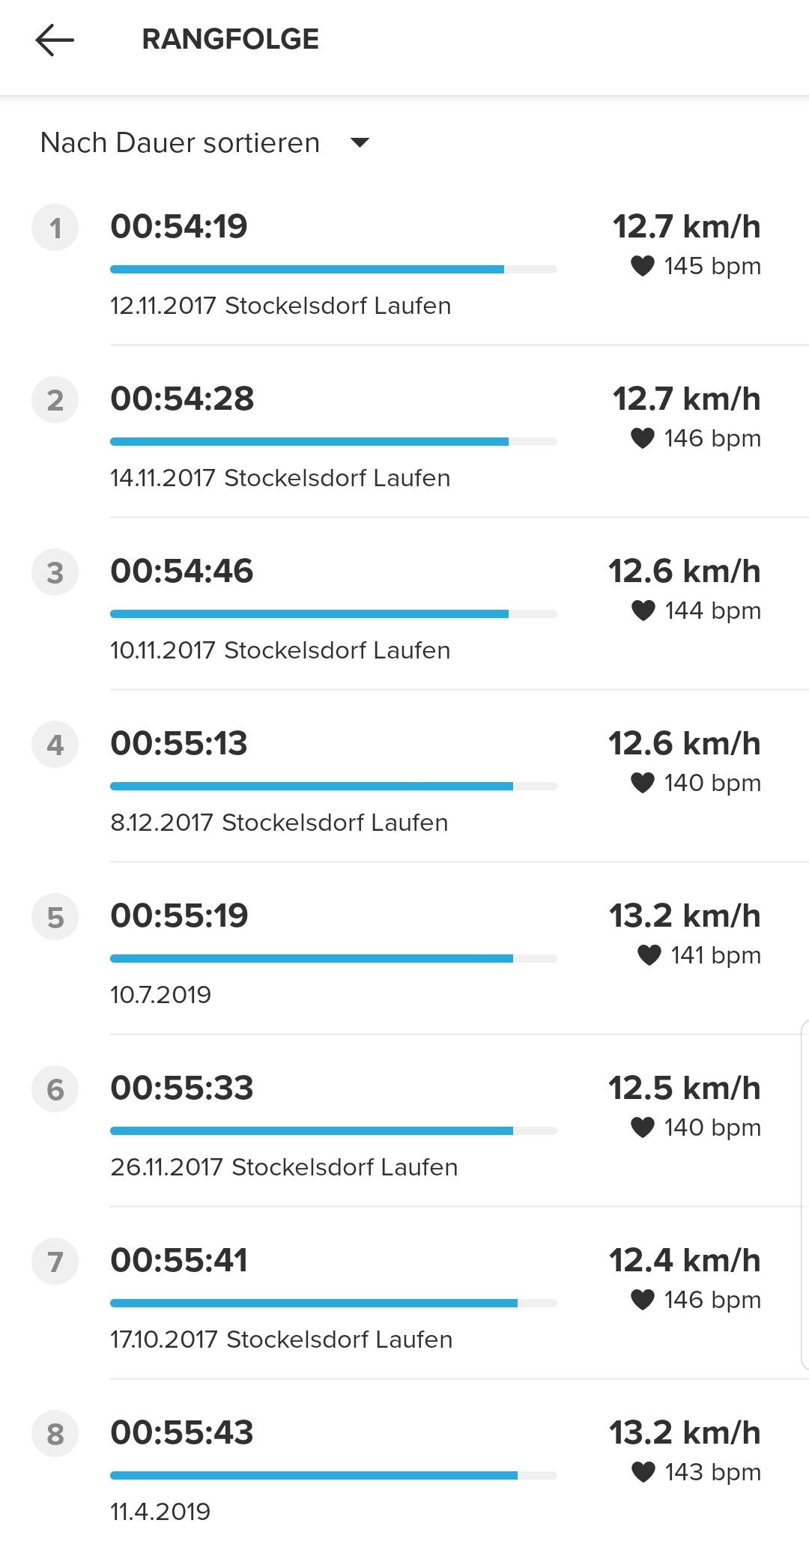
Task: Select the heart icon beside 145 bpm
Action: tap(643, 266)
